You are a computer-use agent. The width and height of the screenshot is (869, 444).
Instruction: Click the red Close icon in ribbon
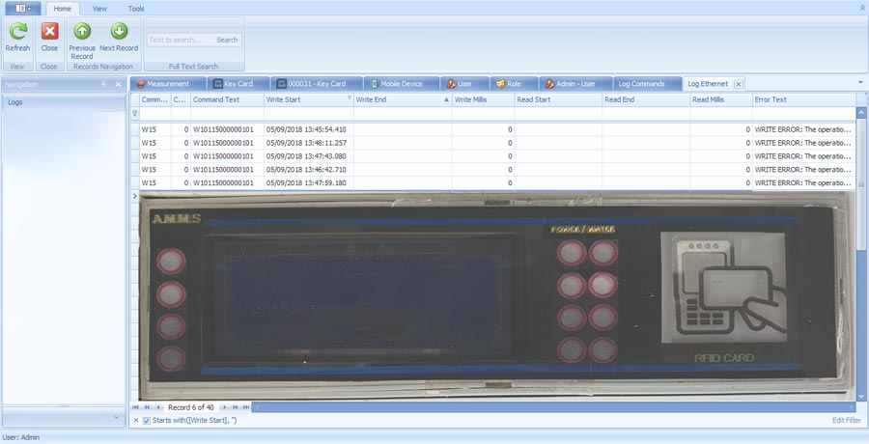pyautogui.click(x=49, y=32)
